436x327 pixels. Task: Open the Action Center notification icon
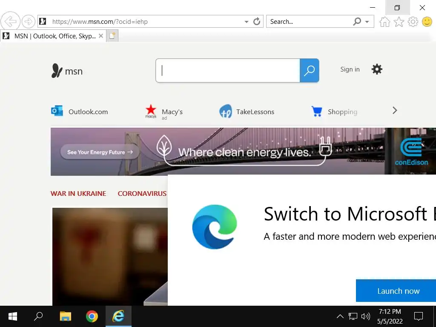[x=418, y=316]
